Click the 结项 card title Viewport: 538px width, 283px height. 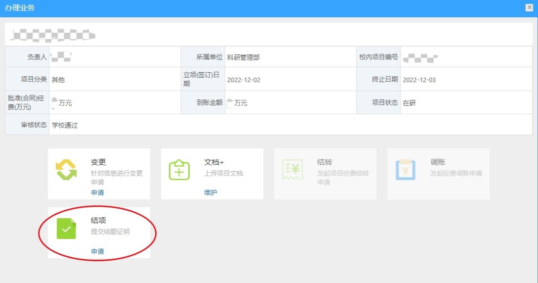click(98, 221)
